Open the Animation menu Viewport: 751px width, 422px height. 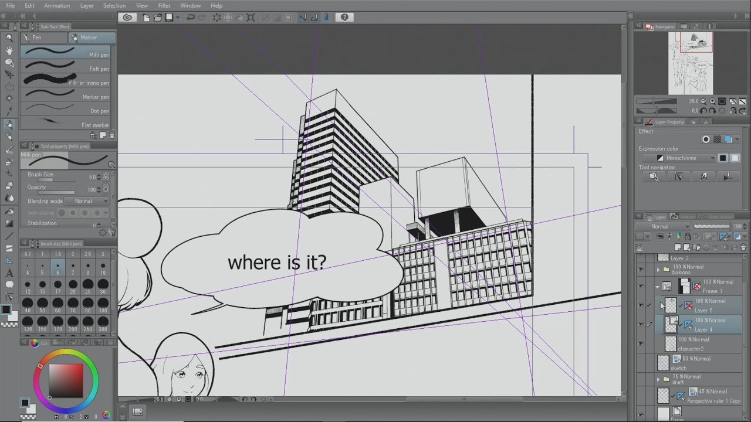pyautogui.click(x=57, y=5)
